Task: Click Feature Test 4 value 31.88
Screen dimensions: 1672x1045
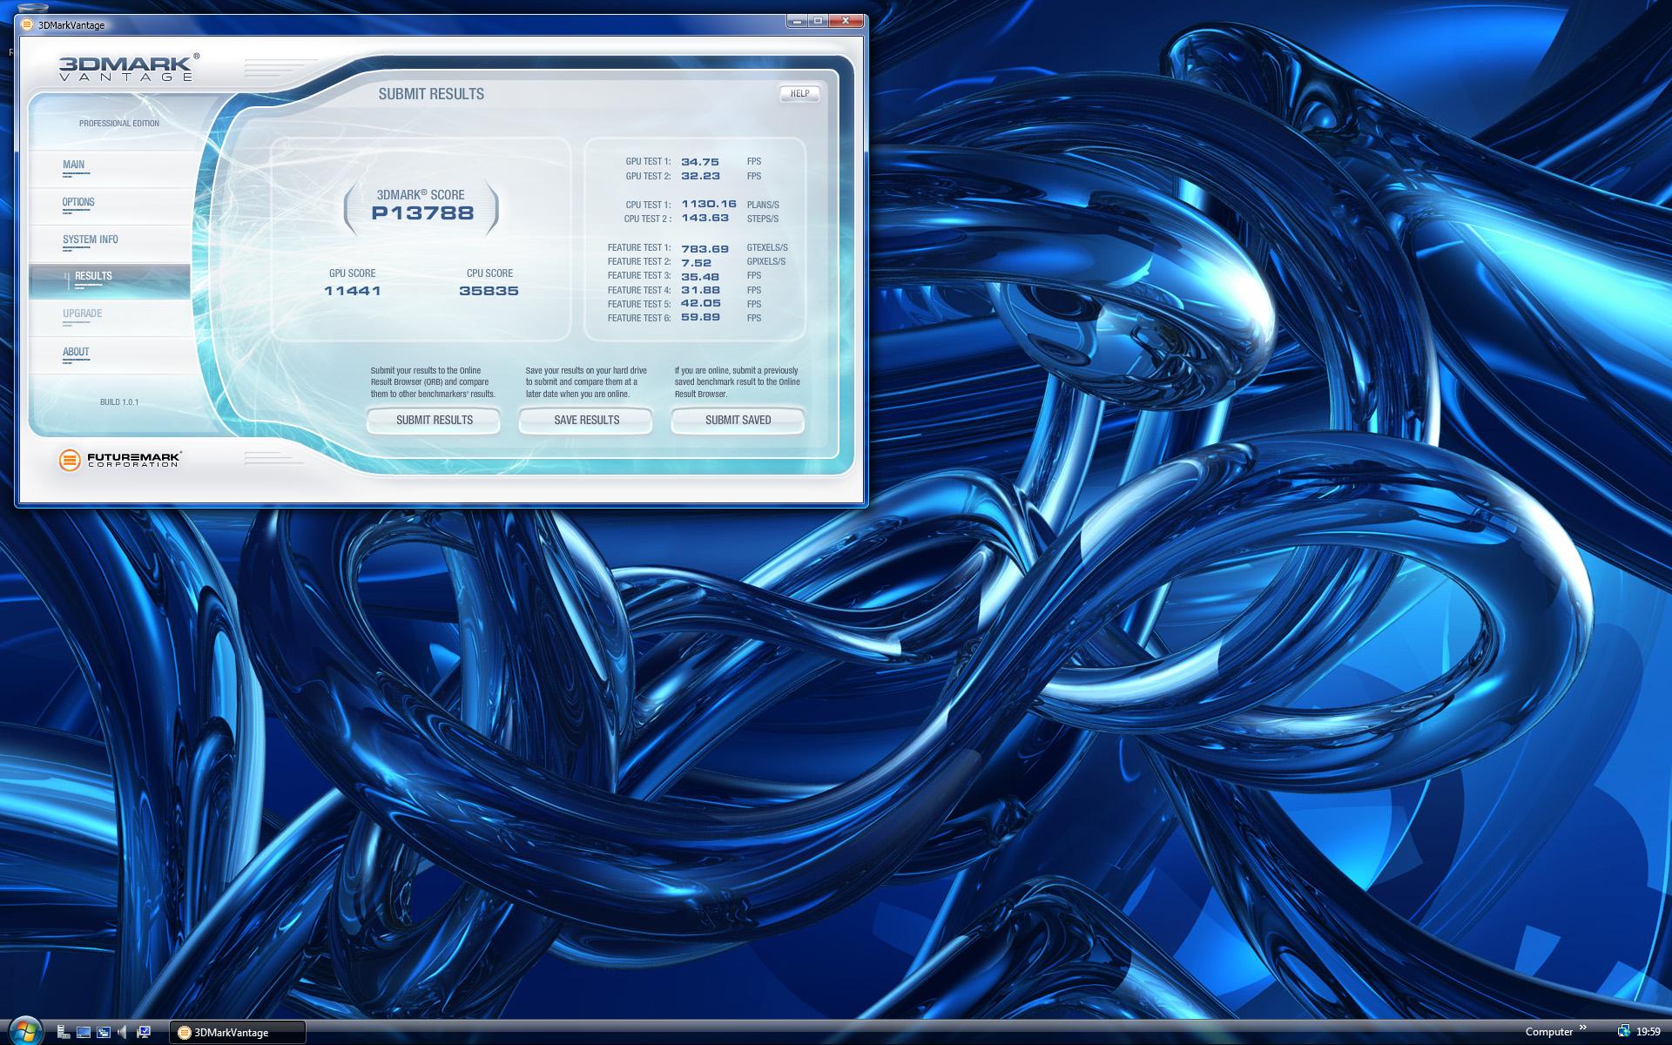Action: [x=700, y=290]
